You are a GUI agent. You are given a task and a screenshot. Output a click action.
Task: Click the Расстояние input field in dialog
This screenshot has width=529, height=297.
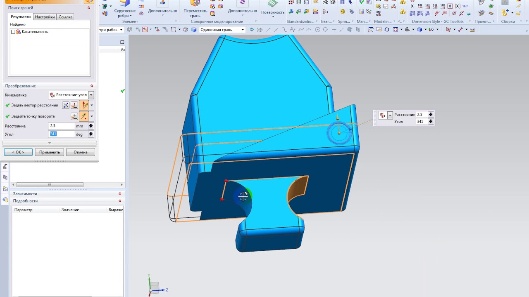point(61,126)
